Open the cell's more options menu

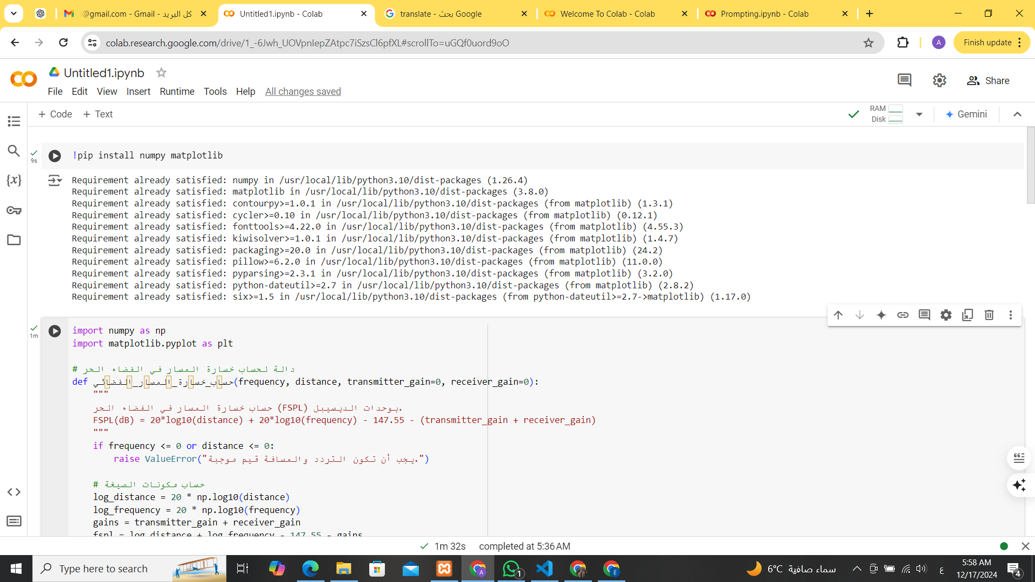[1011, 315]
